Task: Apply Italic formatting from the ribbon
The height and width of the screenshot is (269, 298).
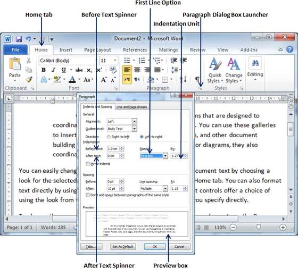Action: pos(53,70)
